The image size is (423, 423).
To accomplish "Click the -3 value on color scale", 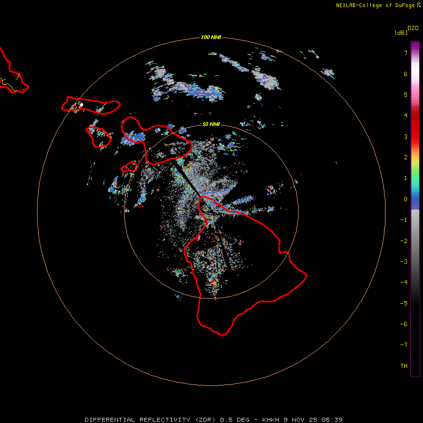I will 404,262.
